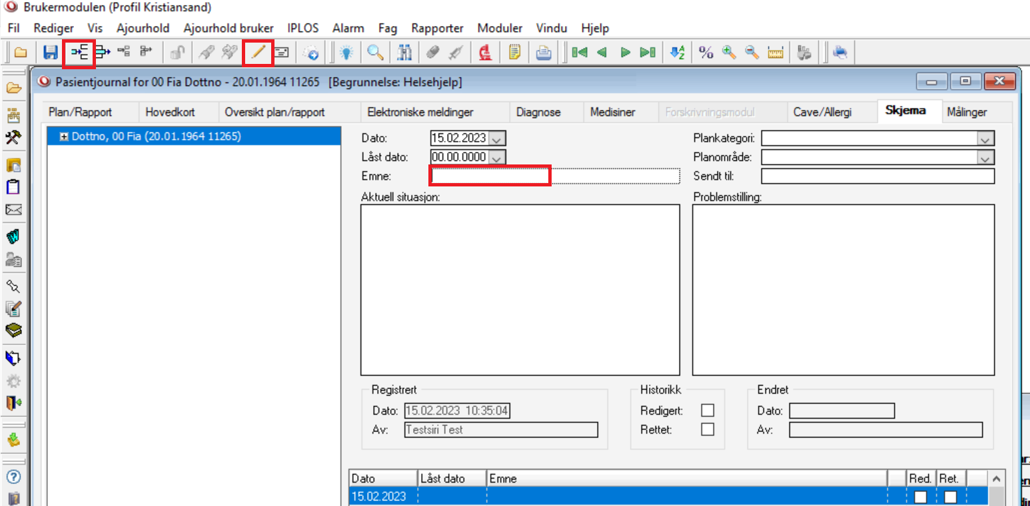The width and height of the screenshot is (1030, 506).
Task: Click the clipboard icon in left sidebar
Action: point(13,187)
